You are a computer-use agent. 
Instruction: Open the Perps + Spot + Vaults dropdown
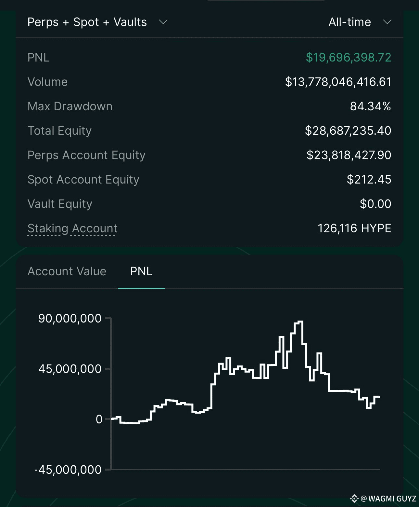click(87, 22)
